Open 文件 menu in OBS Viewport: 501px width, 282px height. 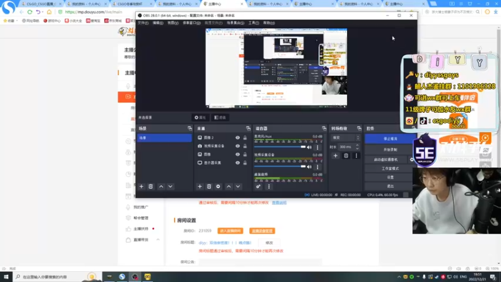tap(143, 23)
